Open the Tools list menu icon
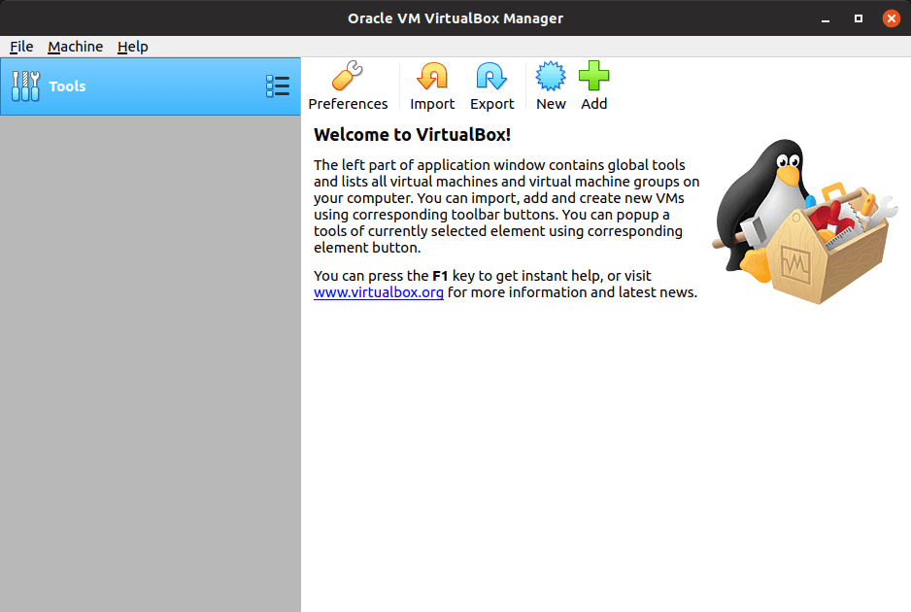 pyautogui.click(x=278, y=86)
